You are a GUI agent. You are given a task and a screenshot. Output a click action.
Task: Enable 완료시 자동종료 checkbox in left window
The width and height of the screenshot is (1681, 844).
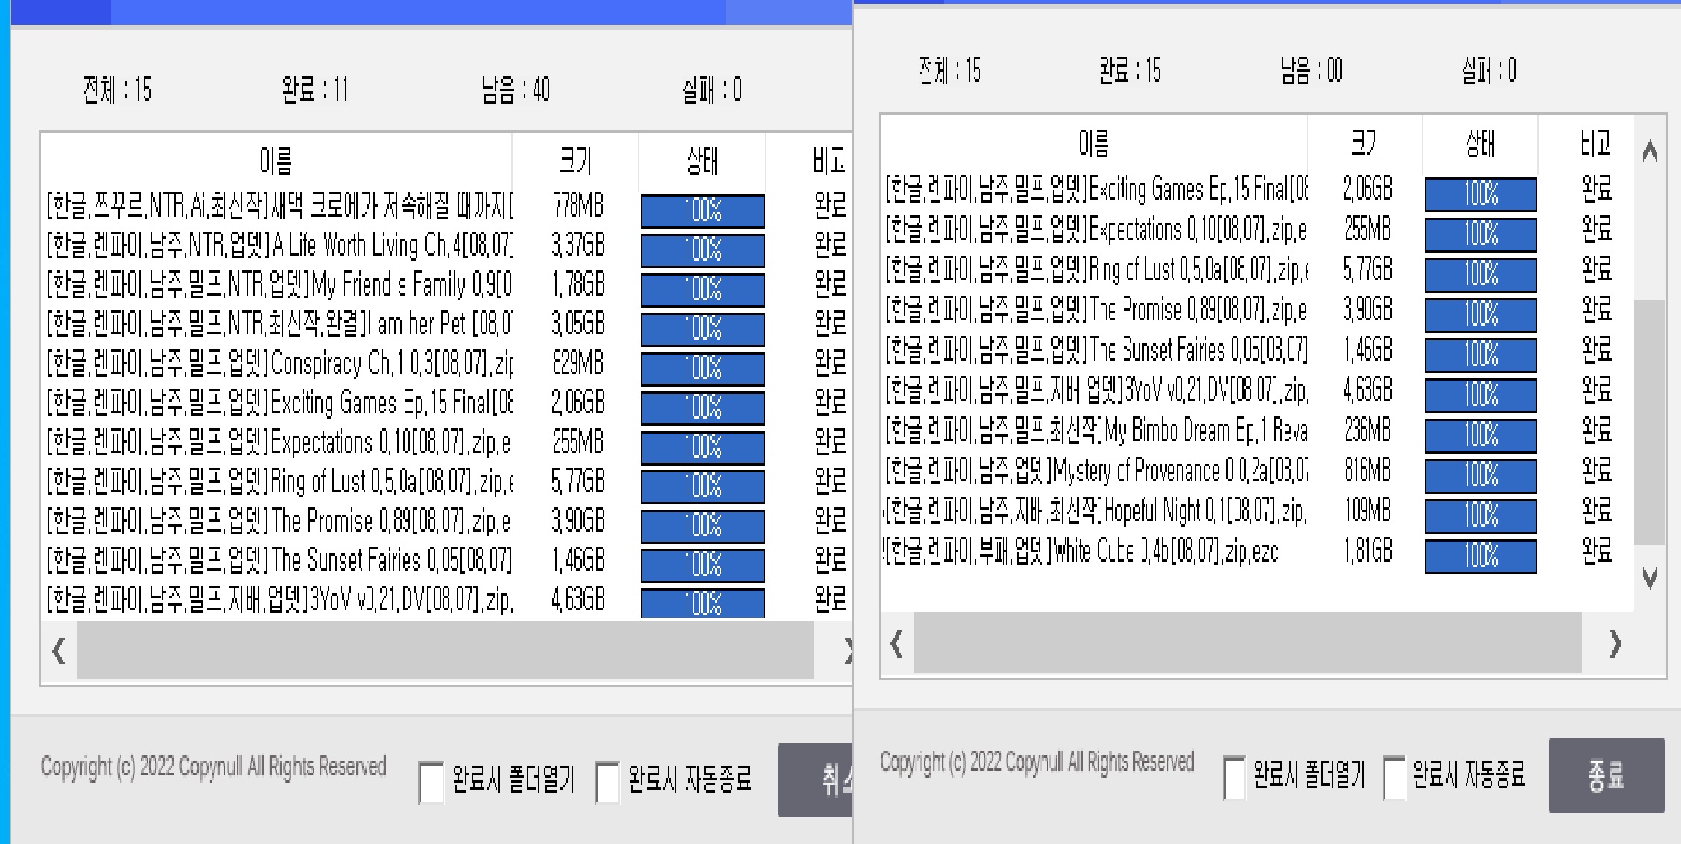(x=607, y=782)
